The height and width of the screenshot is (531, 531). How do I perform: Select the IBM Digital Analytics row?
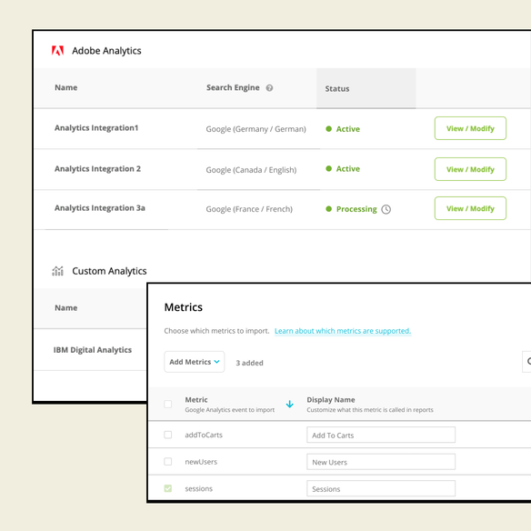point(91,349)
